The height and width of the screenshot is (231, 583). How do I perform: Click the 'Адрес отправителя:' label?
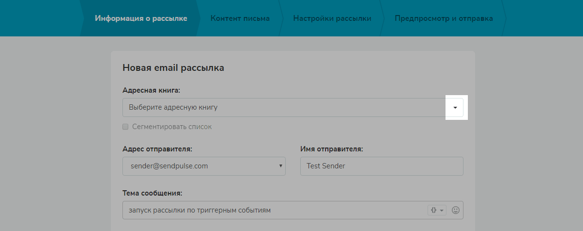point(157,148)
